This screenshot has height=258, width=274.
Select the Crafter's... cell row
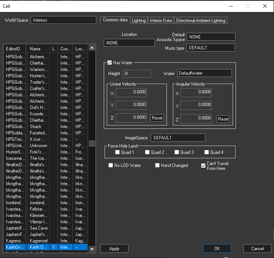tap(46, 88)
